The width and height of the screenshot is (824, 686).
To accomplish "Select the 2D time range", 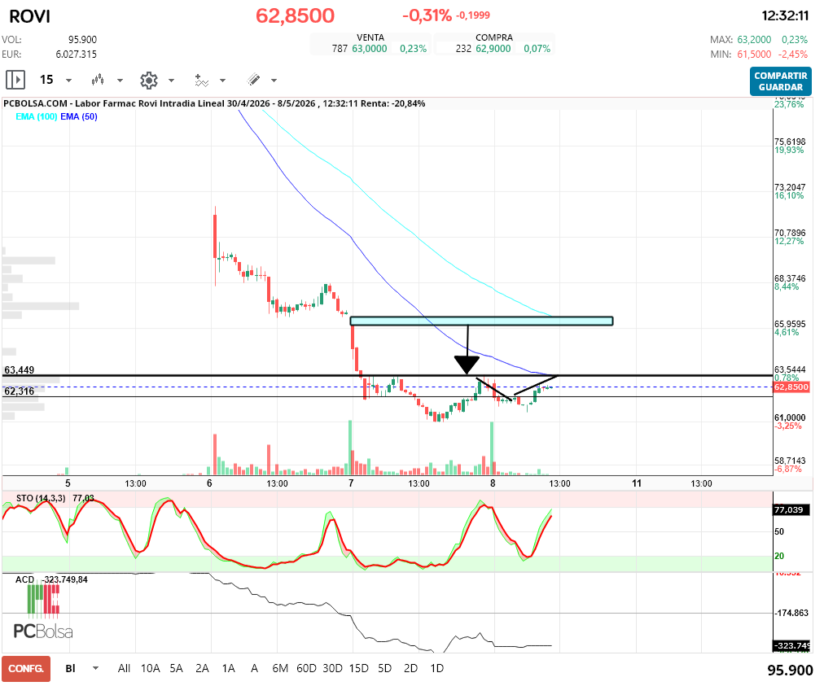I will (410, 668).
